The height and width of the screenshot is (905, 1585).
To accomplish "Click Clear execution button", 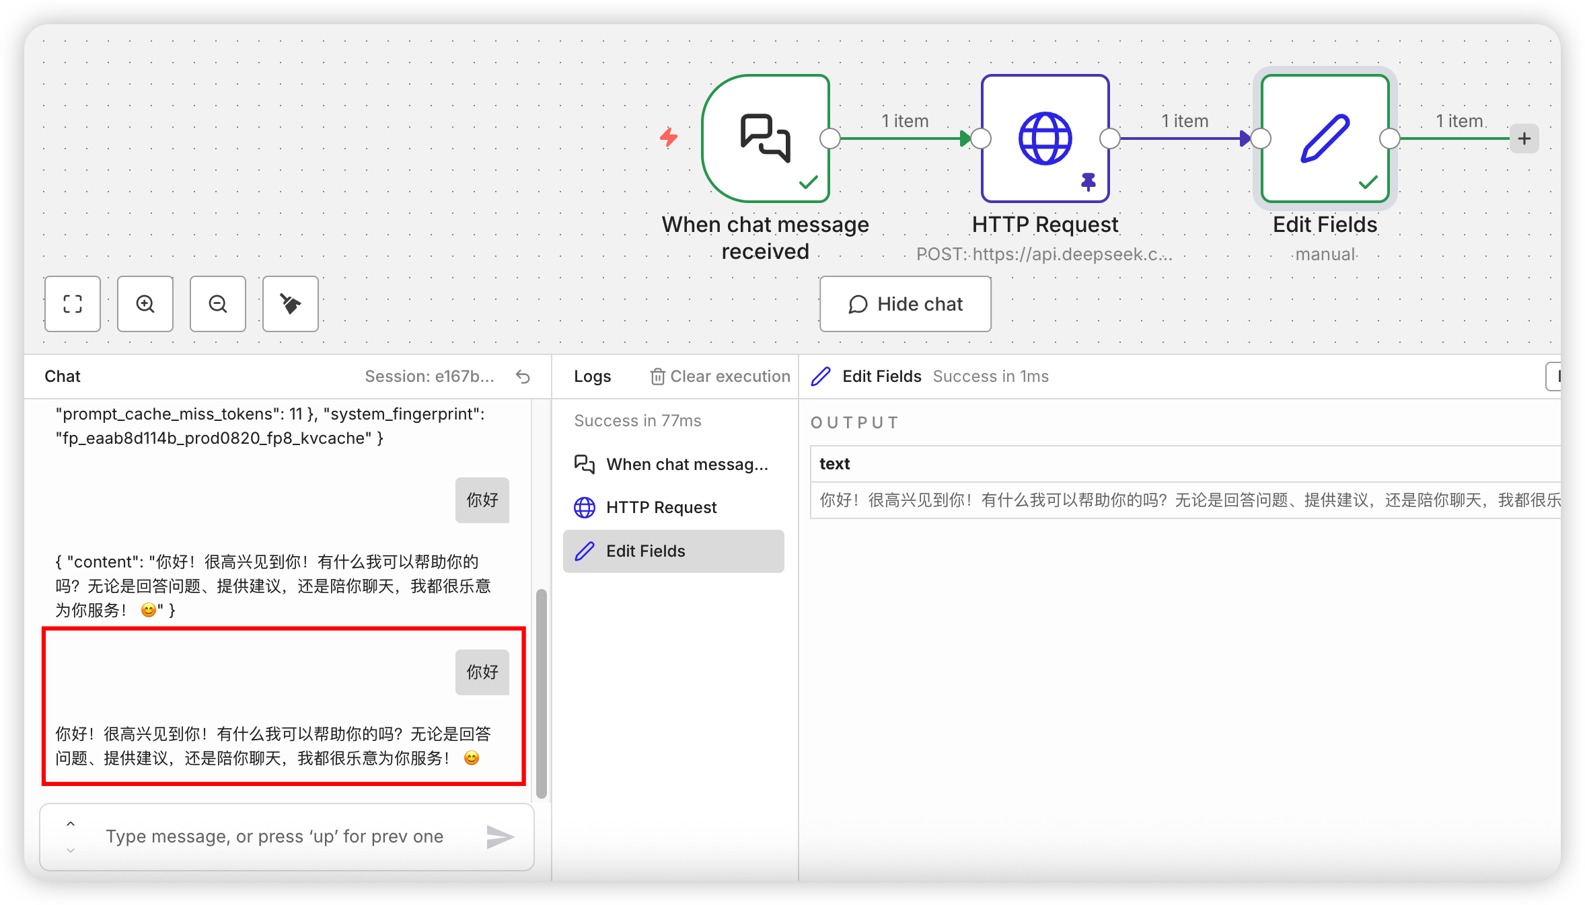I will (720, 377).
